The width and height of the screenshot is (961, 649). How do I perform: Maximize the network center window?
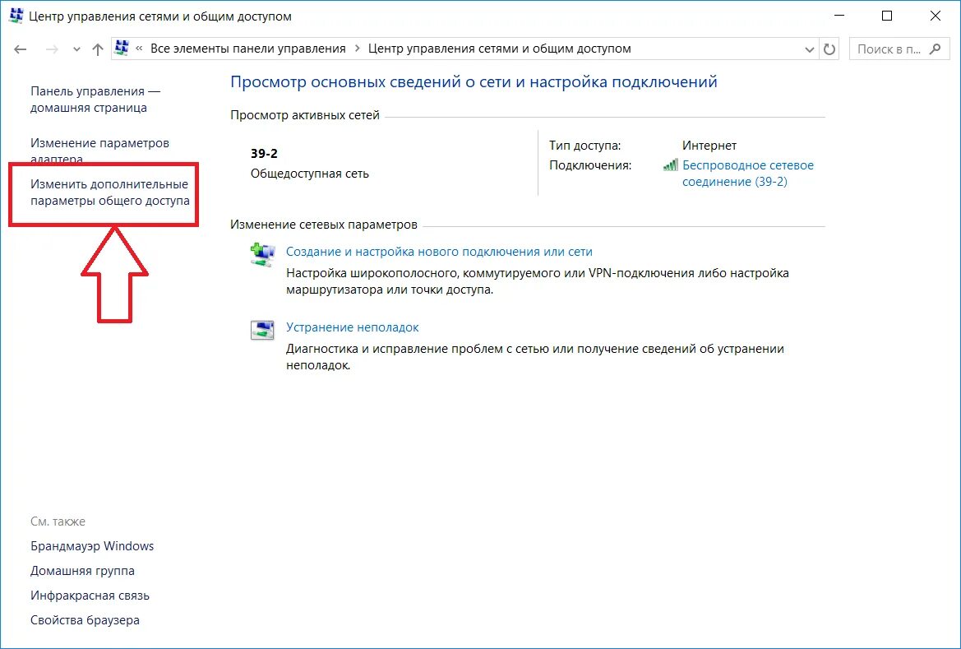[x=887, y=16]
